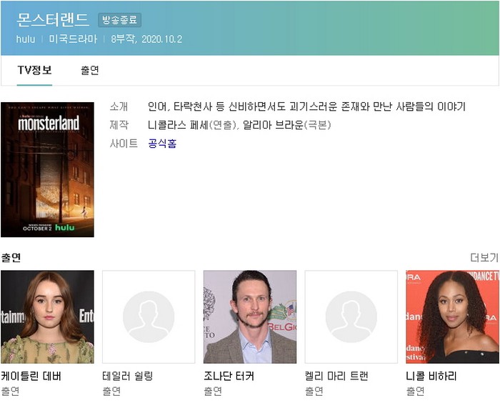
Task: Click the 몬스터랜드 title heading
Action: pyautogui.click(x=53, y=19)
